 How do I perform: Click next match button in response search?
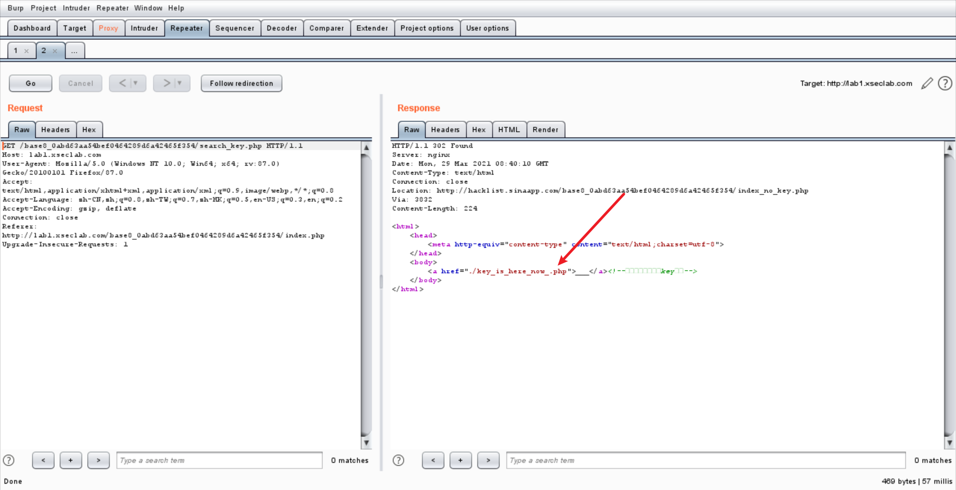pyautogui.click(x=488, y=460)
